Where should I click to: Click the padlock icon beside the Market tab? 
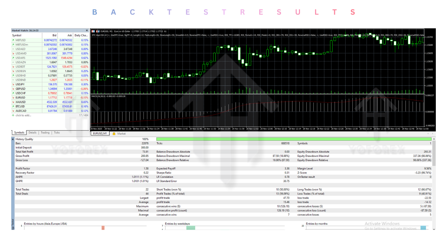[114, 133]
